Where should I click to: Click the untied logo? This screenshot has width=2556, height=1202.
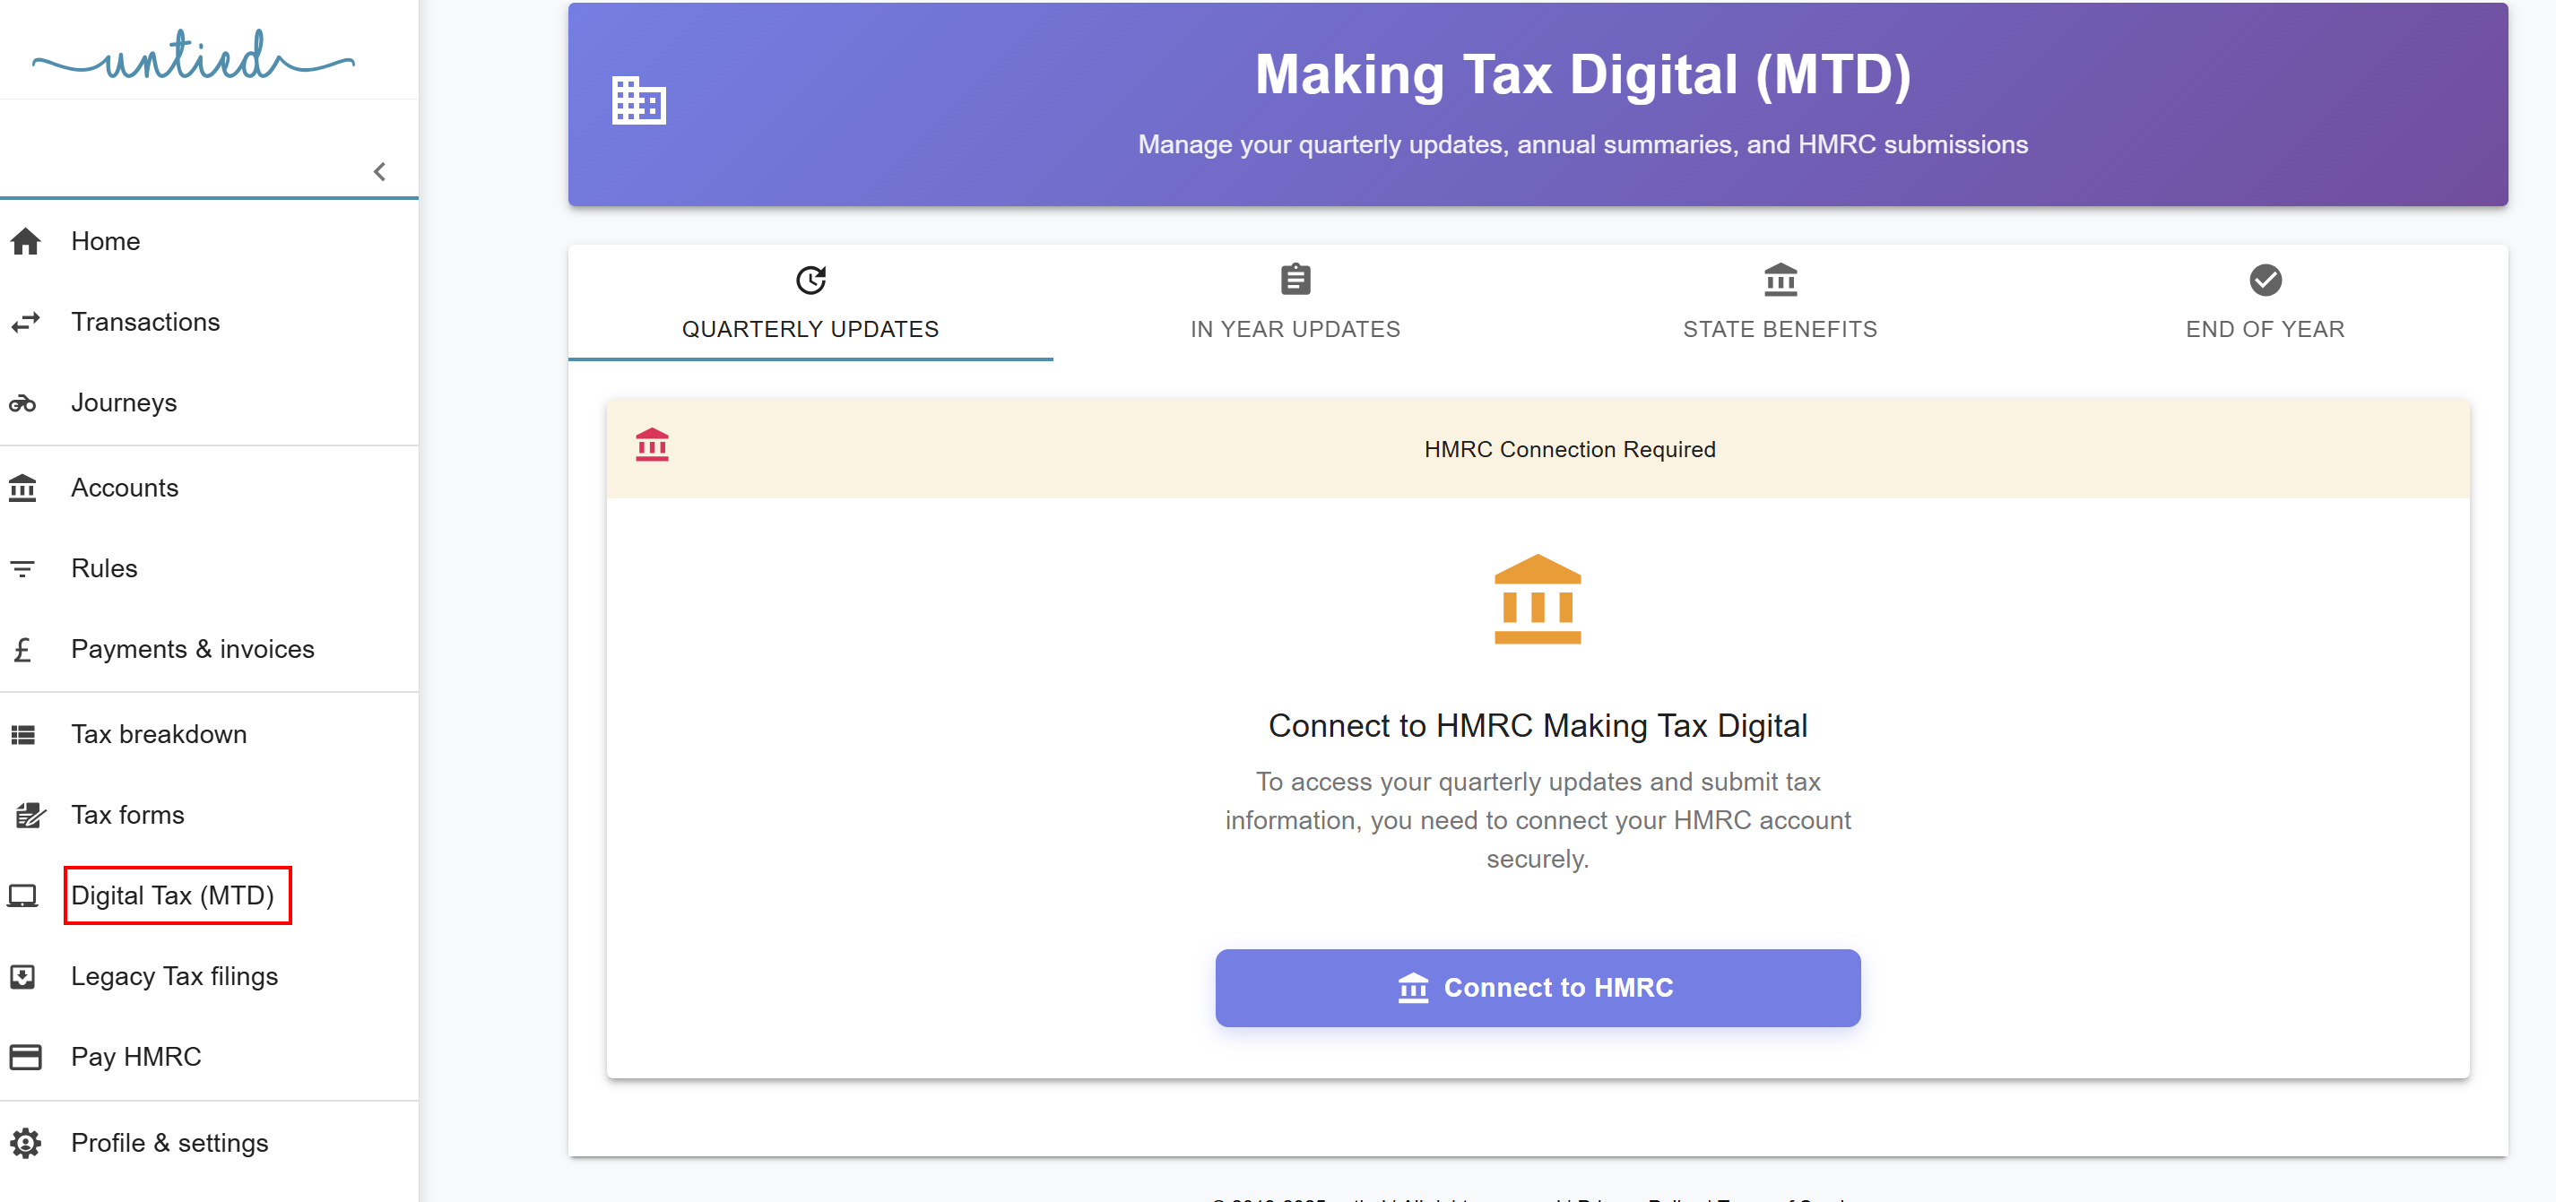[x=194, y=56]
